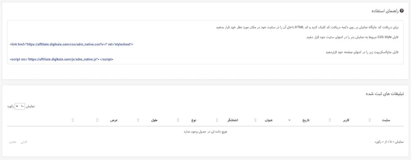Sort by عنوان column arrow icon
The width and height of the screenshot is (411, 160).
(255, 120)
